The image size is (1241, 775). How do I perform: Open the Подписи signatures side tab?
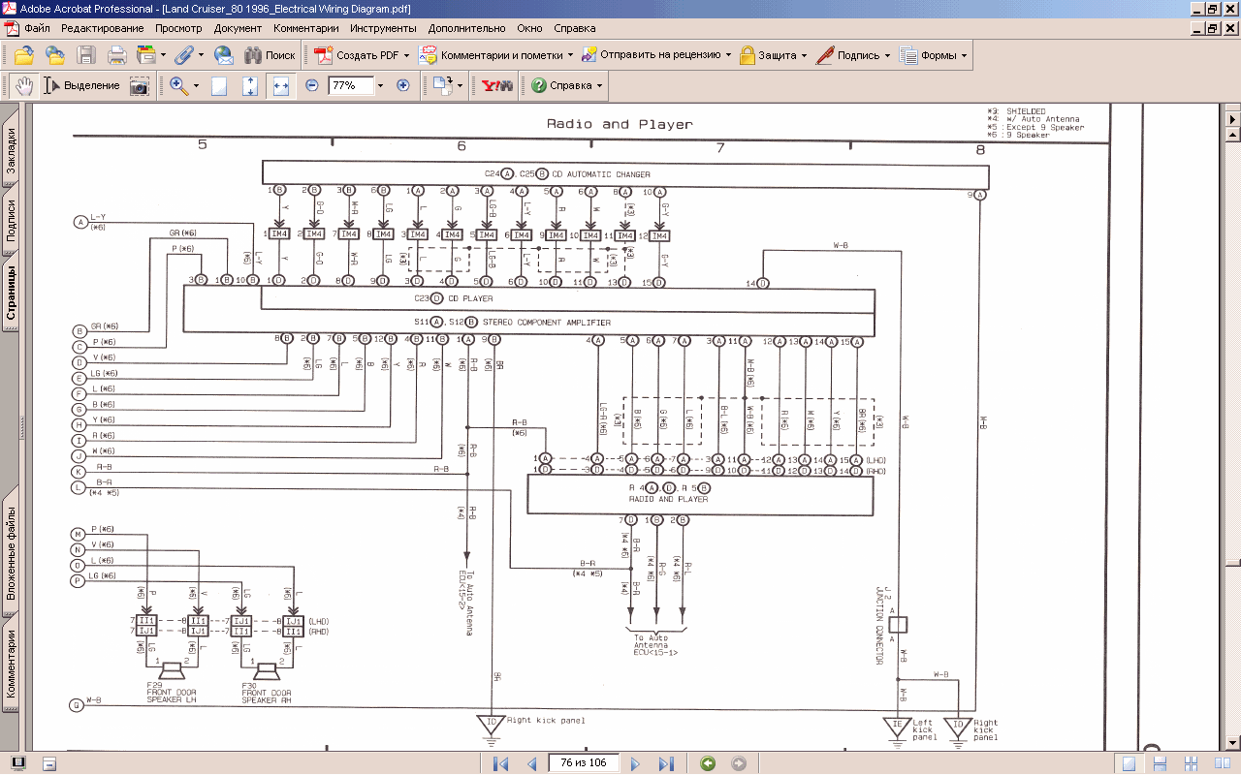[x=11, y=222]
